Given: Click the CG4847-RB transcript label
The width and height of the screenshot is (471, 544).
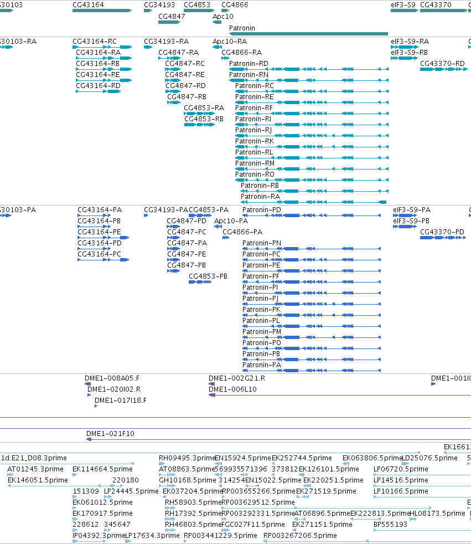Looking at the screenshot, I should coord(187,97).
